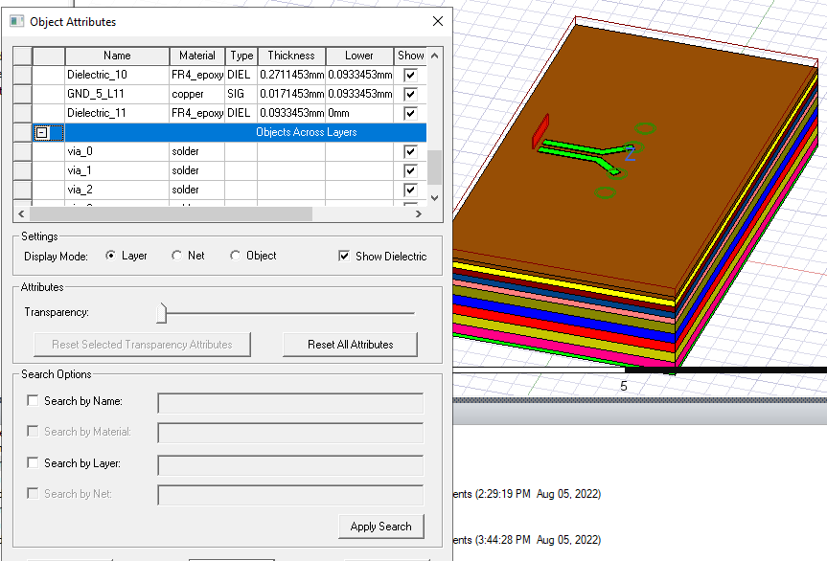Click the Apply Search button
Image resolution: width=827 pixels, height=561 pixels.
point(380,526)
